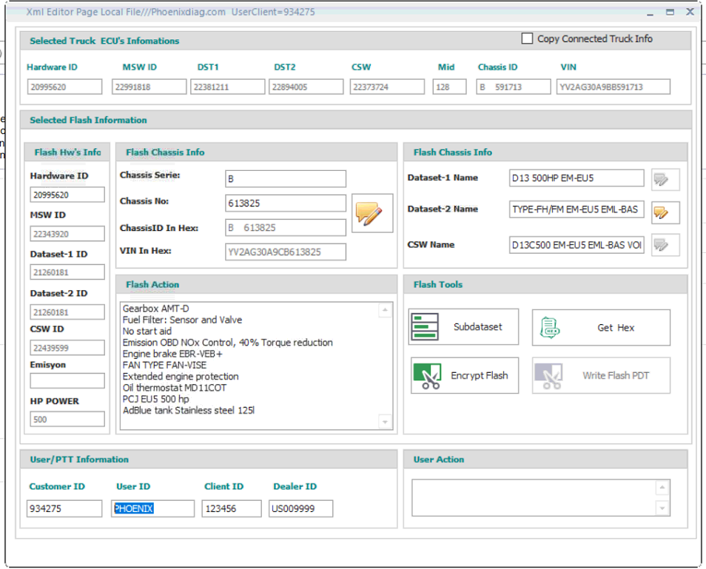Image resolution: width=706 pixels, height=569 pixels.
Task: Select 'AdBlue tank Stainless steel 125l' line
Action: (189, 410)
